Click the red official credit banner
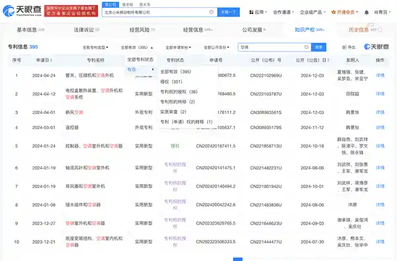 coord(71,11)
